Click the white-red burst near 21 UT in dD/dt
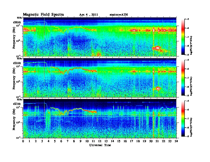 (x=158, y=88)
